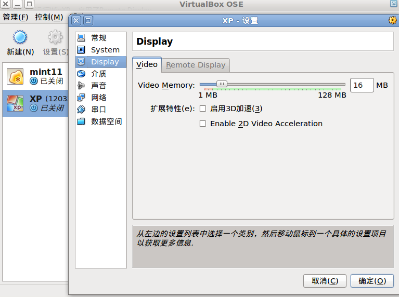
Task: Open the 管理(F) menu
Action: point(16,17)
